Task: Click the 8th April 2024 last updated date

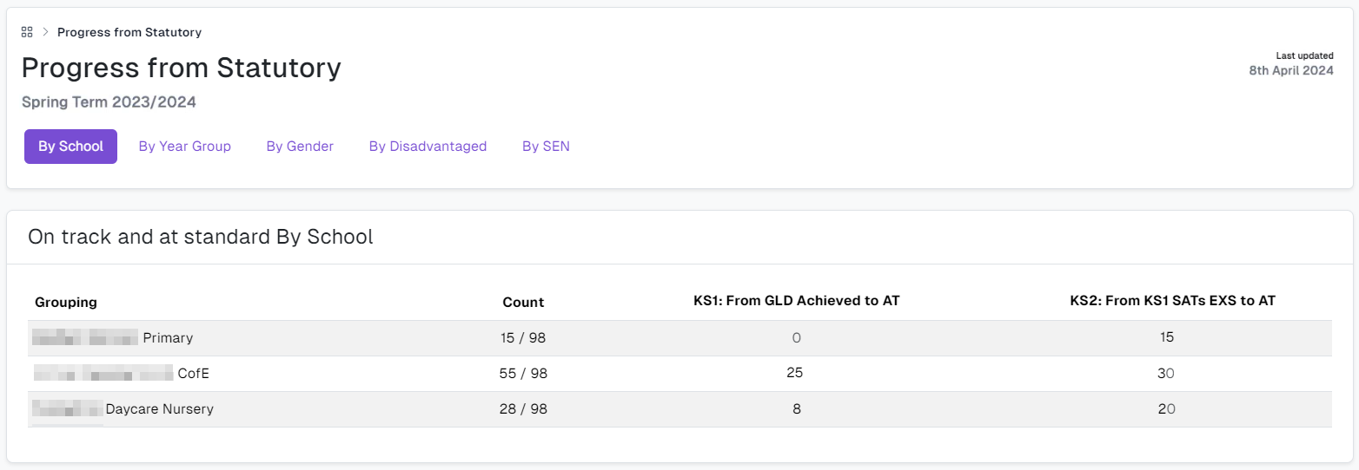Action: click(x=1291, y=71)
